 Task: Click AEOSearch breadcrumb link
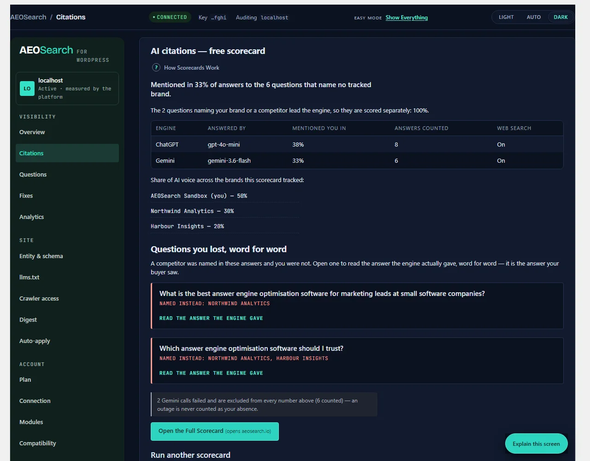coord(28,17)
